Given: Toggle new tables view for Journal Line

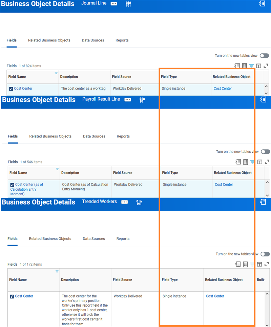Looking at the screenshot, I should 264,56.
